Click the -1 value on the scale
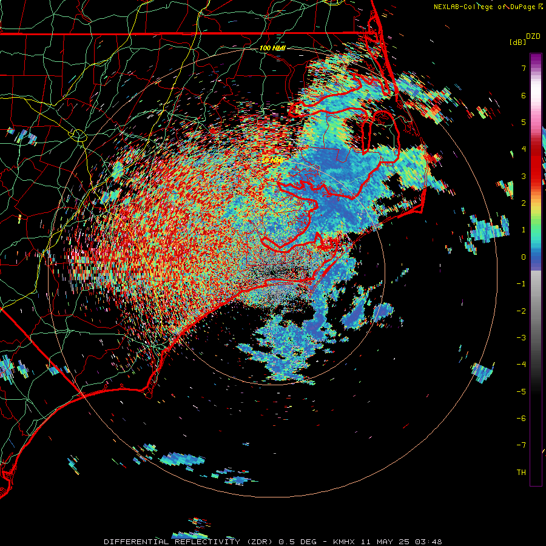The height and width of the screenshot is (546, 546). [521, 284]
